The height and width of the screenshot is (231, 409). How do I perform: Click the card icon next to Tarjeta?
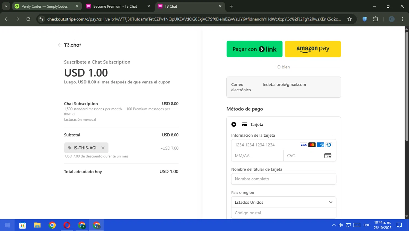click(245, 124)
